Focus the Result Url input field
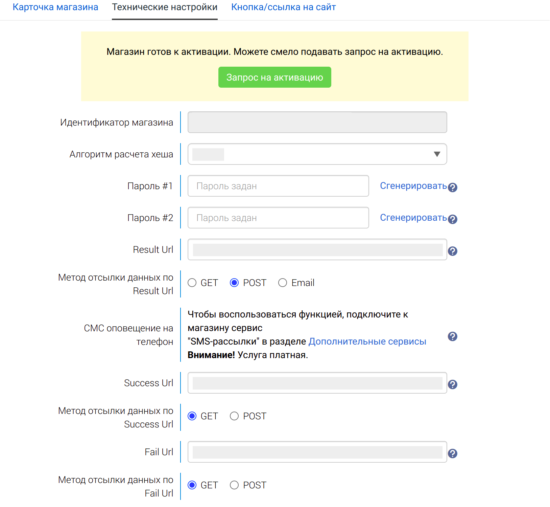This screenshot has height=507, width=550. 317,250
